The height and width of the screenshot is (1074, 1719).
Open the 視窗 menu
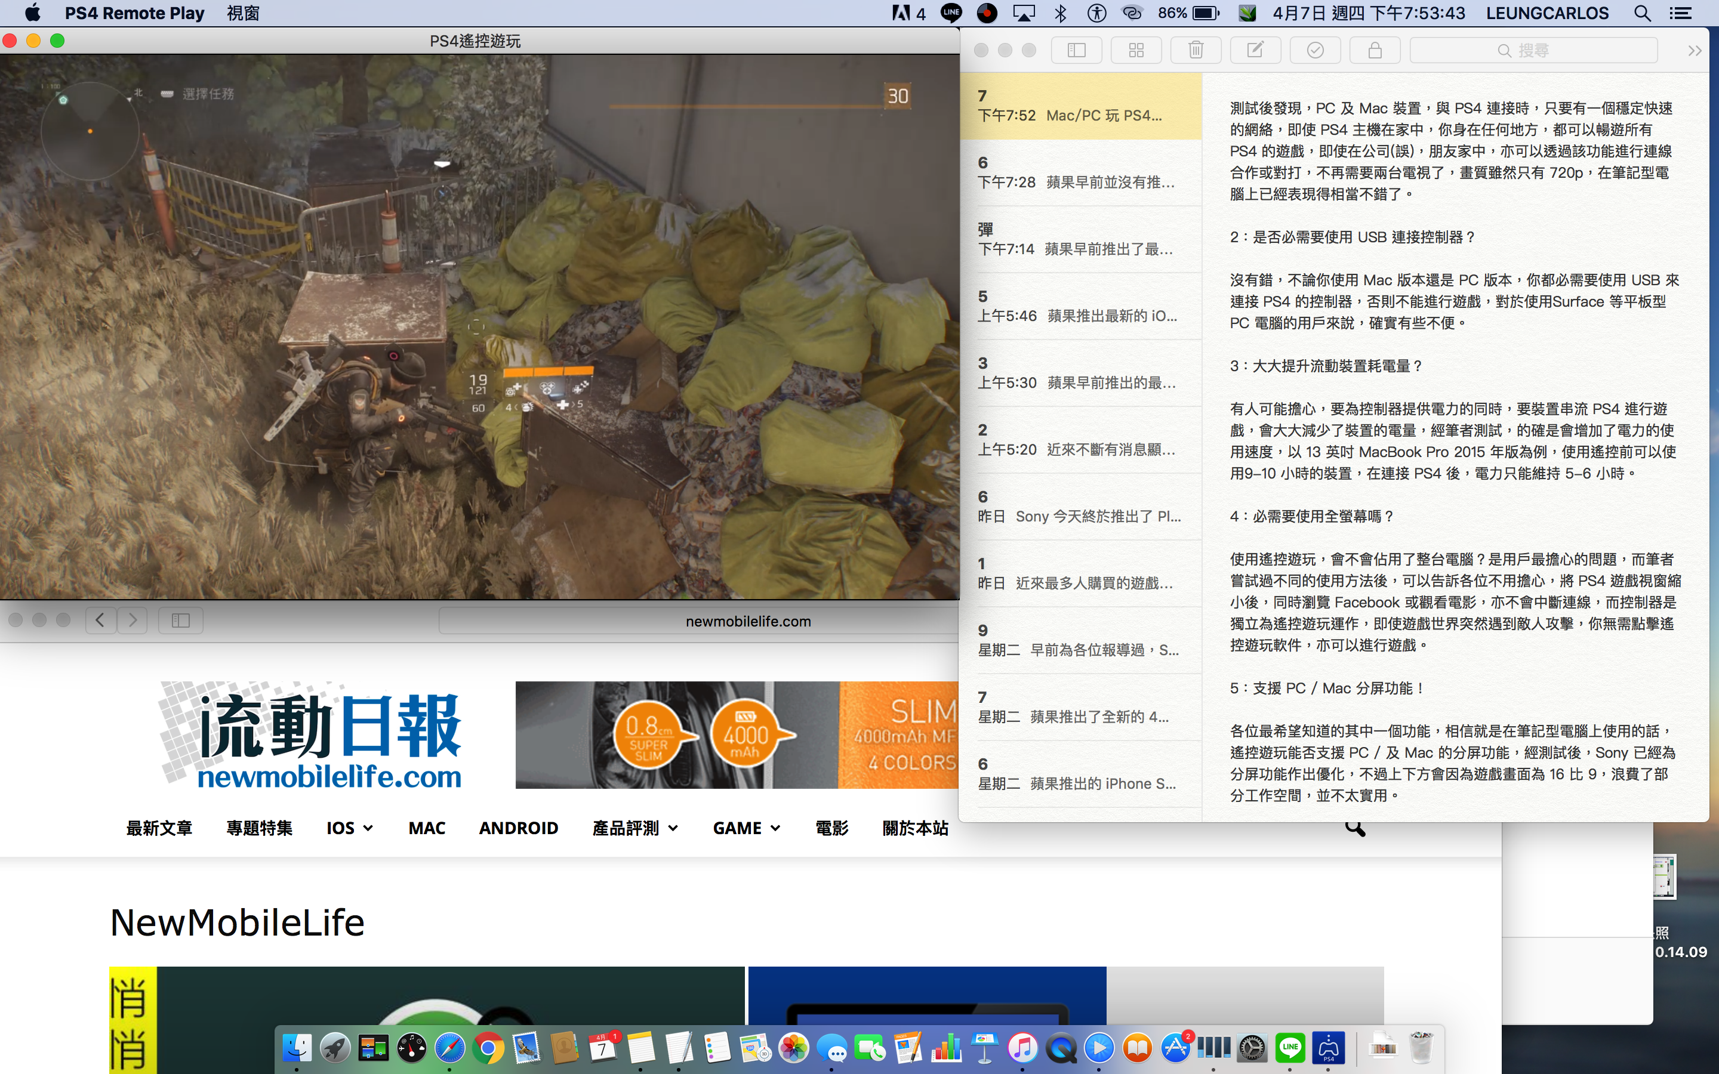(243, 14)
